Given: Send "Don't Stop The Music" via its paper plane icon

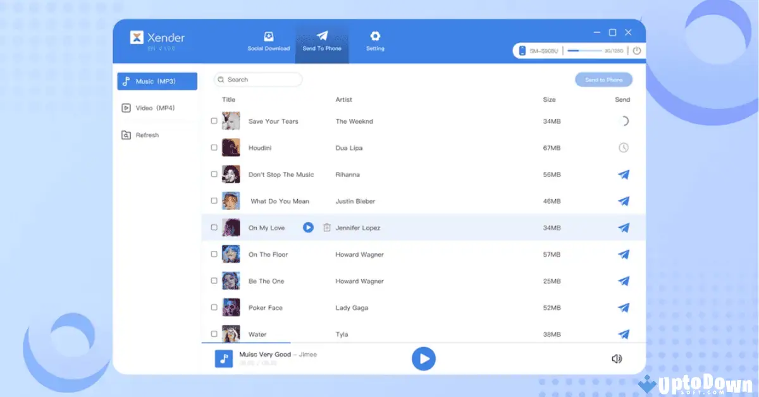Looking at the screenshot, I should point(624,174).
